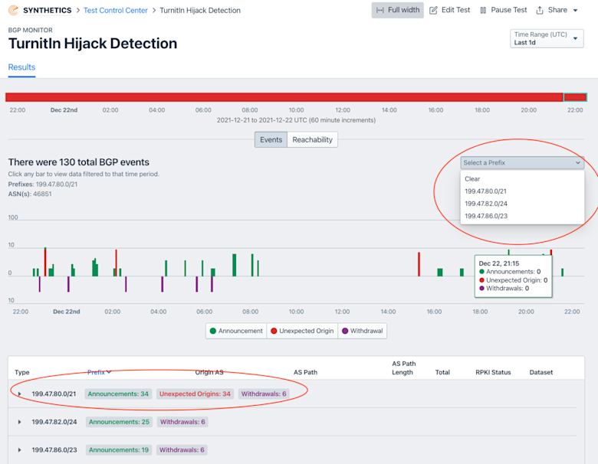Click the Announcements: 34 badge
Viewport: 598px width, 464px height.
pos(118,394)
